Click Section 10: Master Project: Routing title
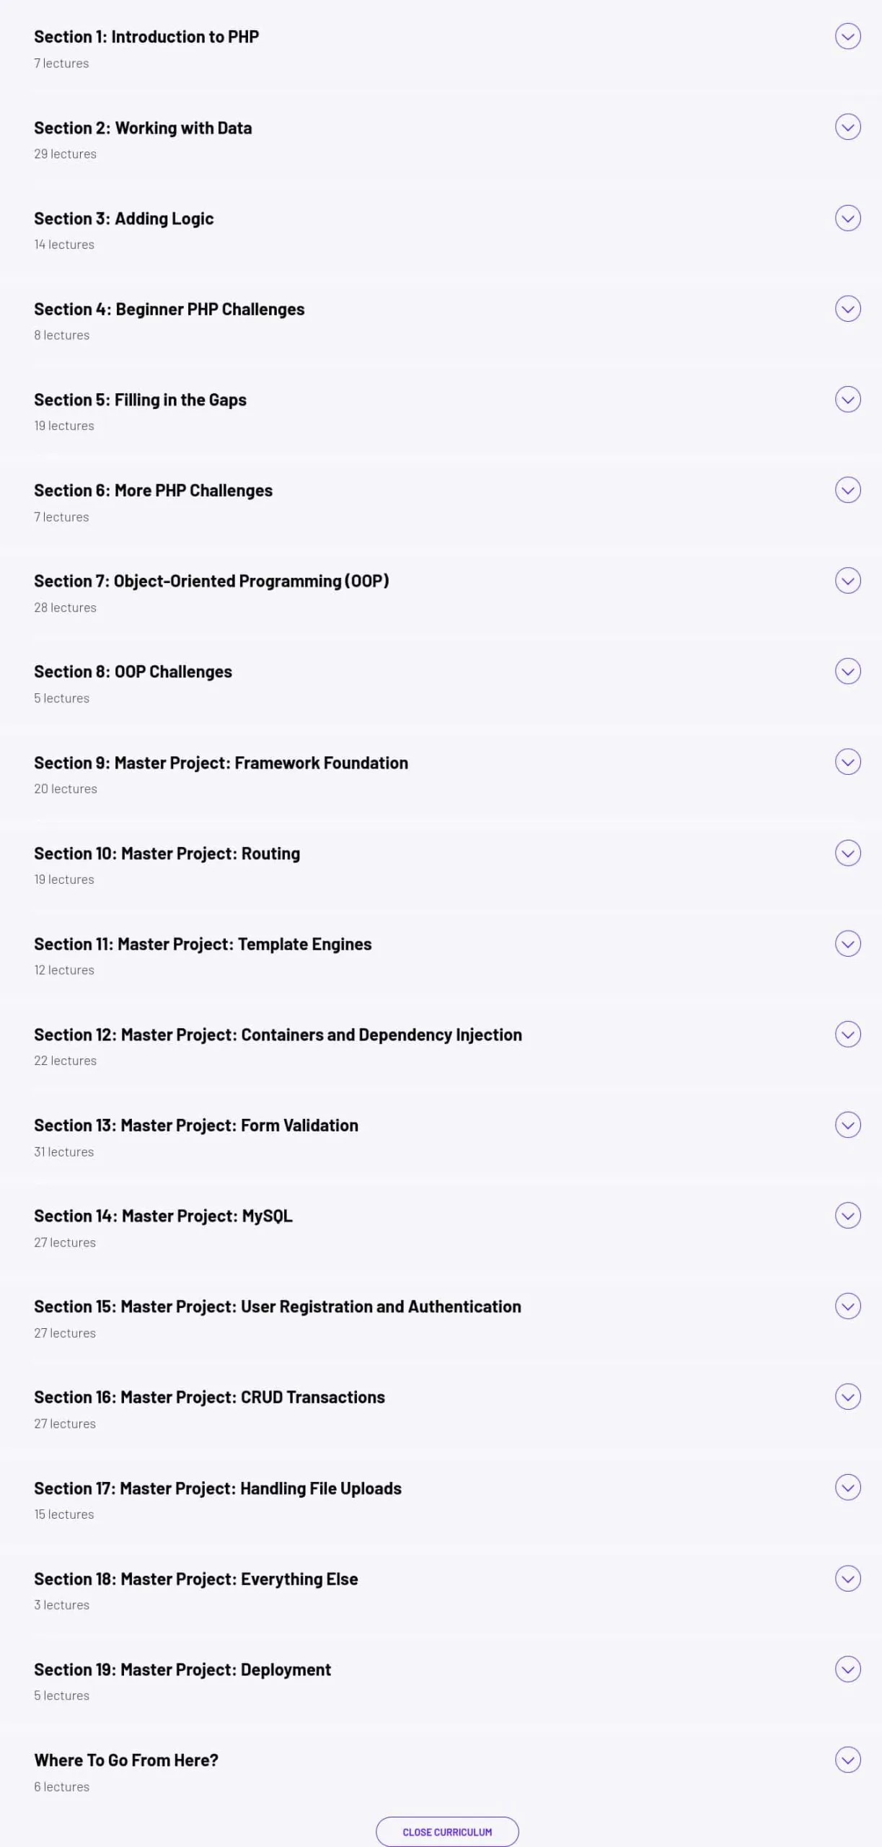The width and height of the screenshot is (882, 1847). (x=167, y=854)
